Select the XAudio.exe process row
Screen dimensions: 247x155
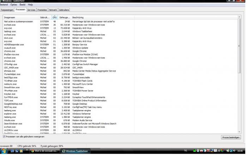(68, 120)
